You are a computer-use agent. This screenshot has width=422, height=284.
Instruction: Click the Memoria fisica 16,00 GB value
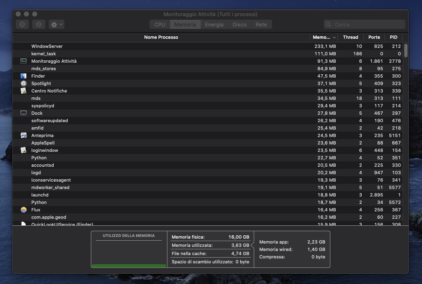[x=239, y=237]
